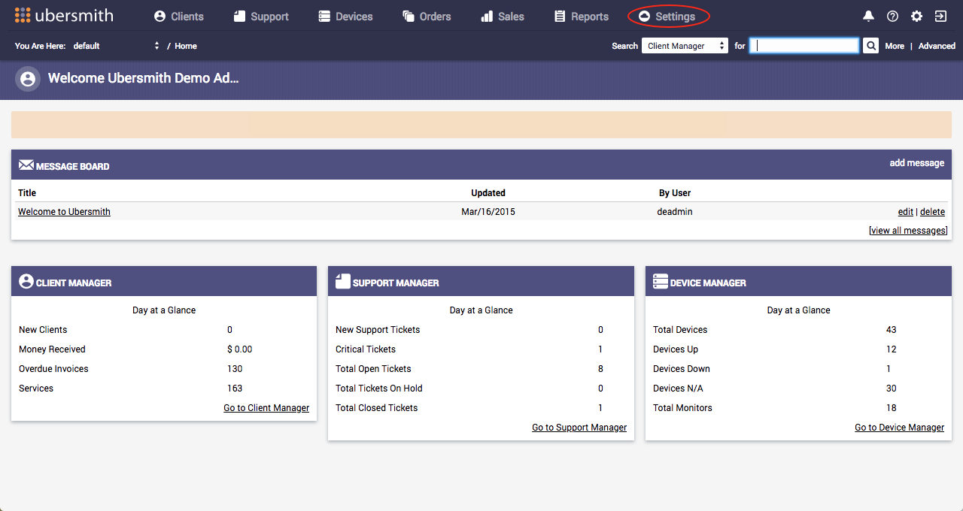
Task: Click the Ubersmith logo
Action: (64, 15)
